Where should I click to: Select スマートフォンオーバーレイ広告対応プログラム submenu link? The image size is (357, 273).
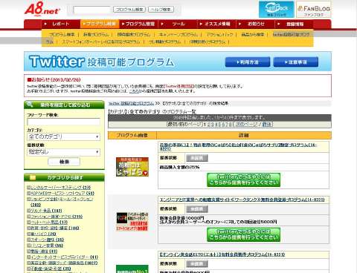coord(101,42)
